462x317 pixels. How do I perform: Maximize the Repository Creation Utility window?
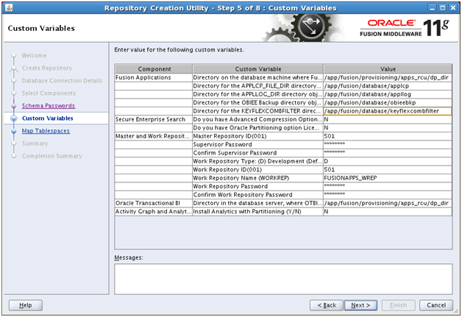443,8
